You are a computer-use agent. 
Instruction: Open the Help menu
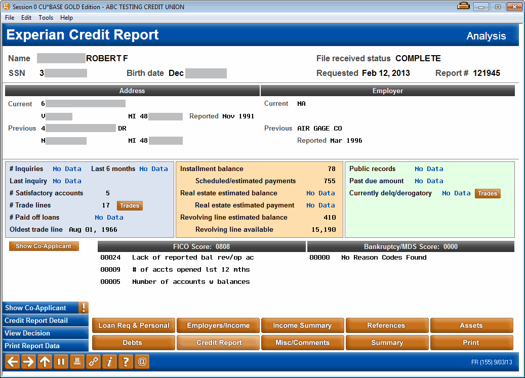pyautogui.click(x=66, y=18)
